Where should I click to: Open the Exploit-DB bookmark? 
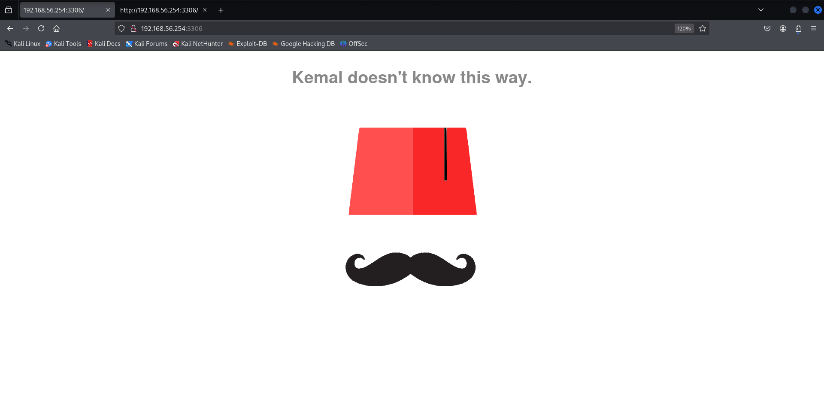[248, 44]
